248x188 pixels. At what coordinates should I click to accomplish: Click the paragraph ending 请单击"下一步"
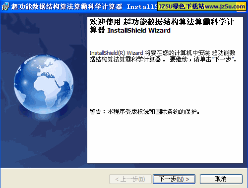163,56
